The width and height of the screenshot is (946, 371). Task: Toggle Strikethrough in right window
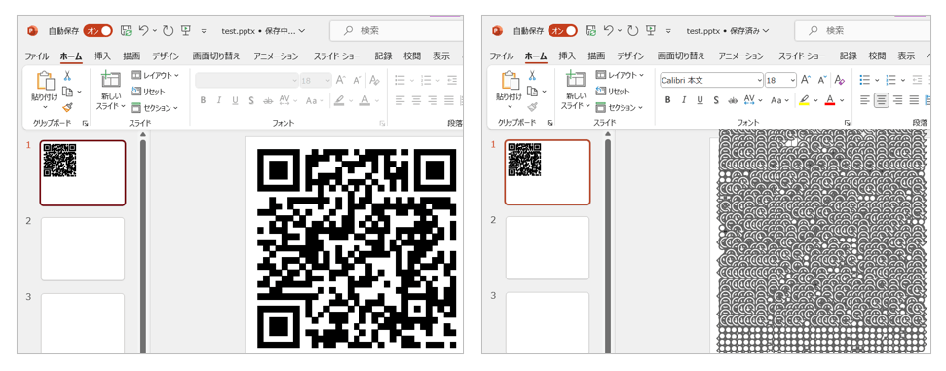(733, 100)
